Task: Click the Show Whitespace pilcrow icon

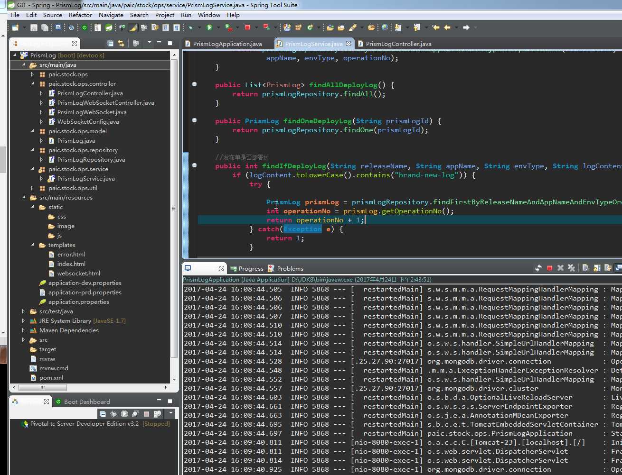Action: [x=176, y=27]
